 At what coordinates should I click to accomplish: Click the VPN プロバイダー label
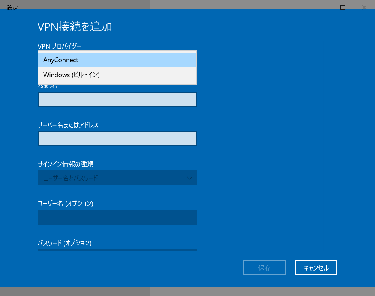60,46
